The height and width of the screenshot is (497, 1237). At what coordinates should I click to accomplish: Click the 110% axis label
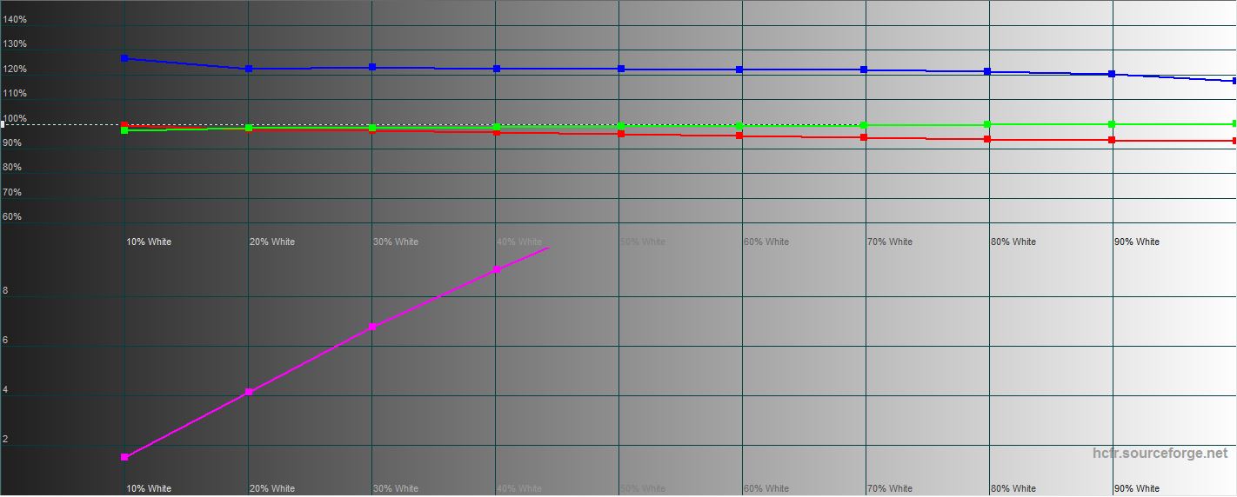pyautogui.click(x=15, y=93)
